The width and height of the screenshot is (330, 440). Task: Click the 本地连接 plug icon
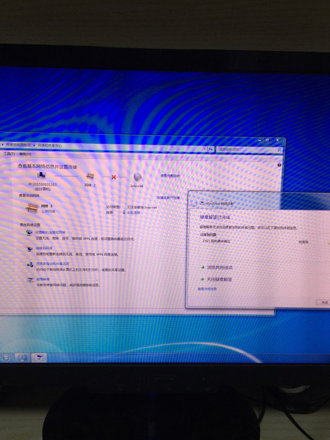pos(124,212)
